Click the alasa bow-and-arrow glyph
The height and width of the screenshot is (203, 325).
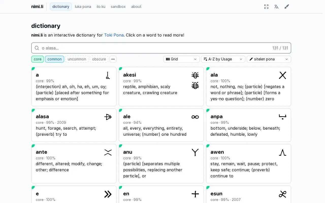click(108, 117)
